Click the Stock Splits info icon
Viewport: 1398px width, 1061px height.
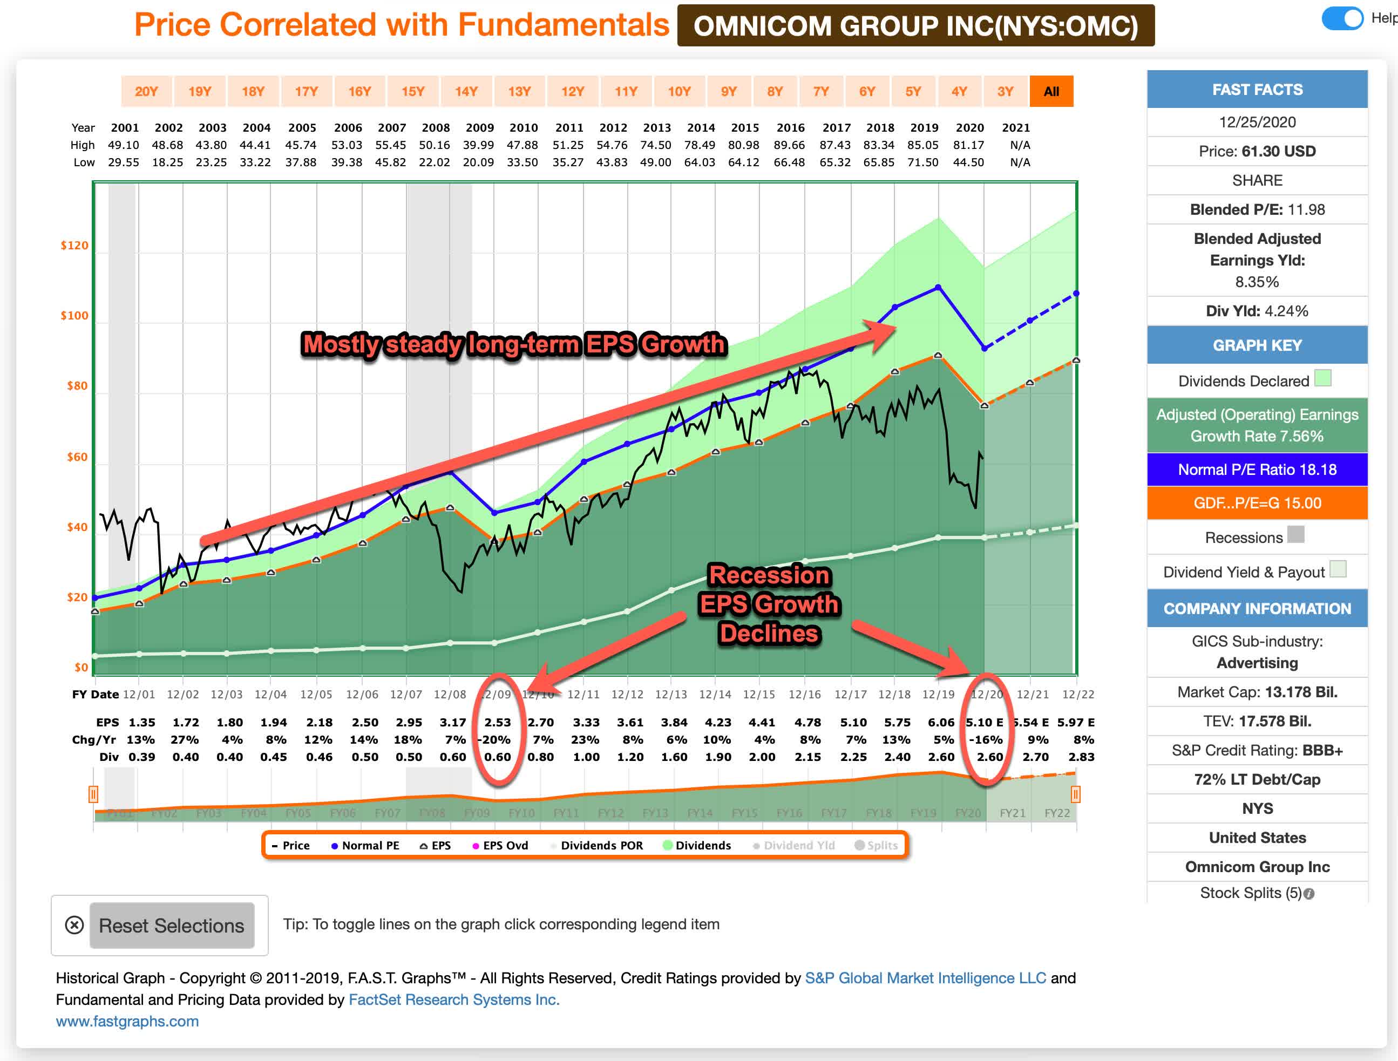point(1309,894)
